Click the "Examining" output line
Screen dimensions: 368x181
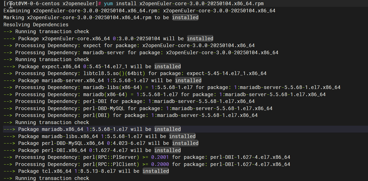click(x=16, y=11)
